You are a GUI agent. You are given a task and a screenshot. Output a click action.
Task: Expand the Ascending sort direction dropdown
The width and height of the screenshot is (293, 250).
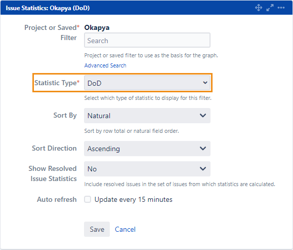(147, 149)
